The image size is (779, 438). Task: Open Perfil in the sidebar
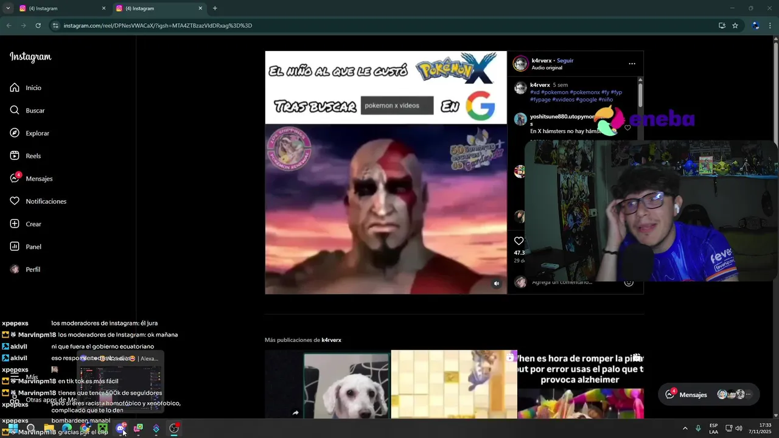point(24,269)
